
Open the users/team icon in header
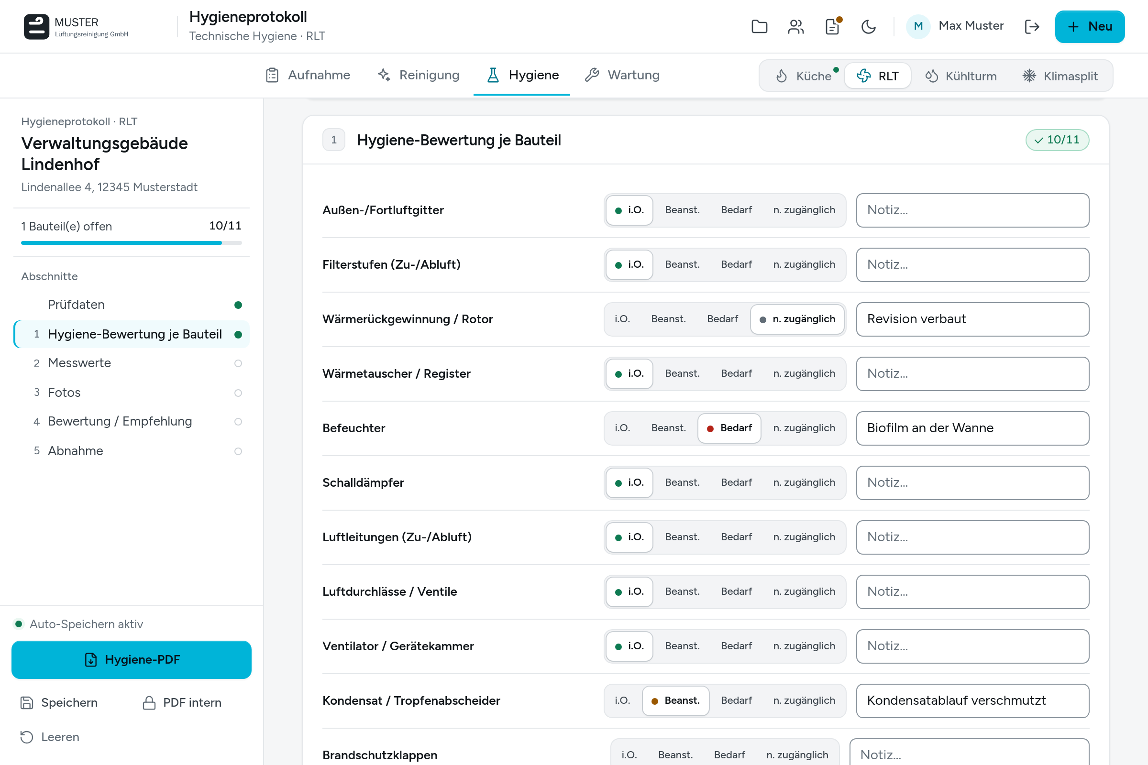click(x=796, y=26)
